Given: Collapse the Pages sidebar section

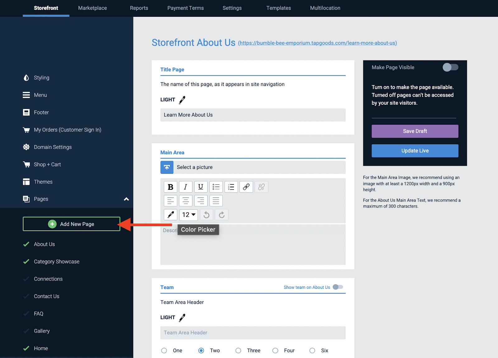Looking at the screenshot, I should (126, 199).
